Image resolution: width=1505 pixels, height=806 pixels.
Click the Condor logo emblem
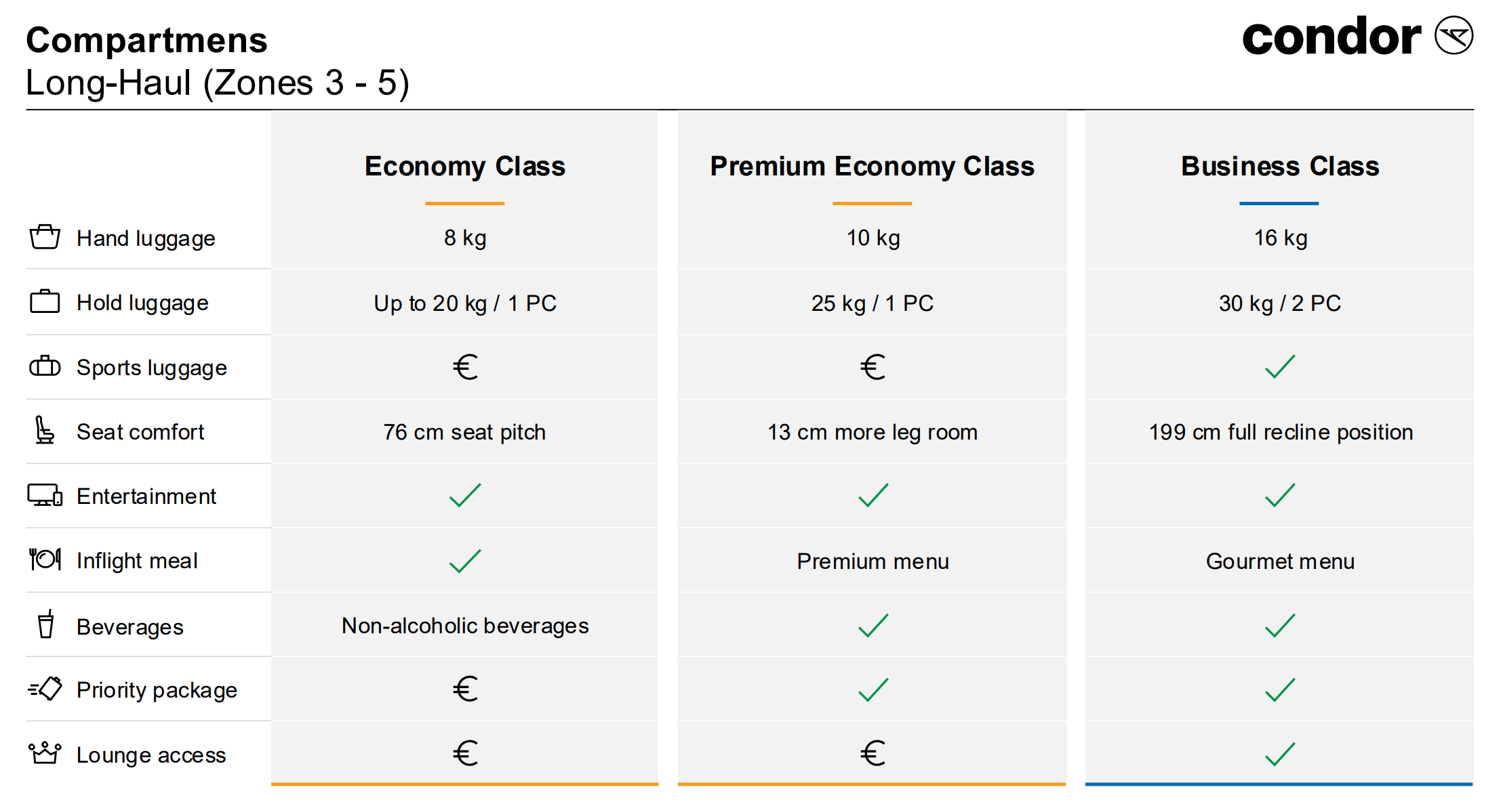pyautogui.click(x=1453, y=35)
